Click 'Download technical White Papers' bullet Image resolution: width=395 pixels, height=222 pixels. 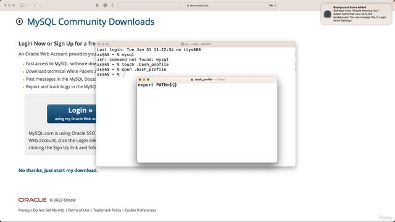point(61,72)
